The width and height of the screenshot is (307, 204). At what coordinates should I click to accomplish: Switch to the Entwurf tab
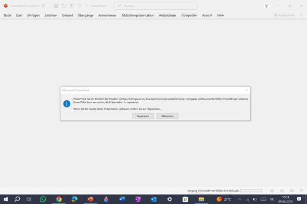pos(68,15)
